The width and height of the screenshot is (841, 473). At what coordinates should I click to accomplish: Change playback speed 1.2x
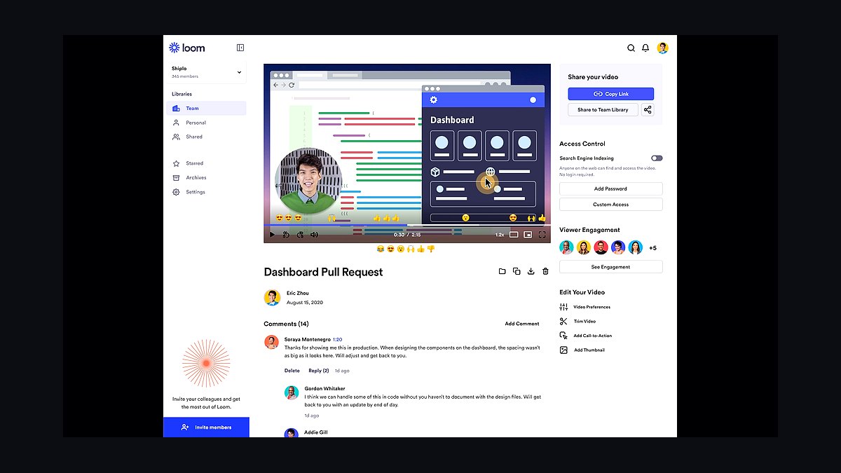pyautogui.click(x=500, y=235)
